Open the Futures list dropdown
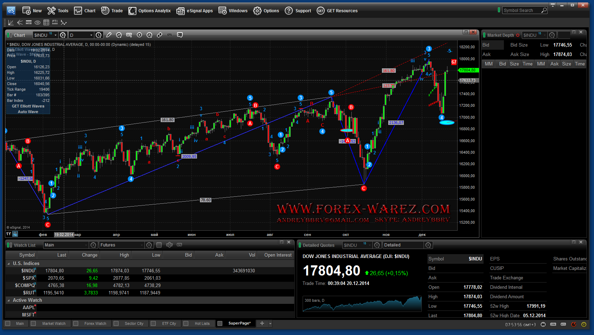The height and width of the screenshot is (335, 594). coord(121,245)
